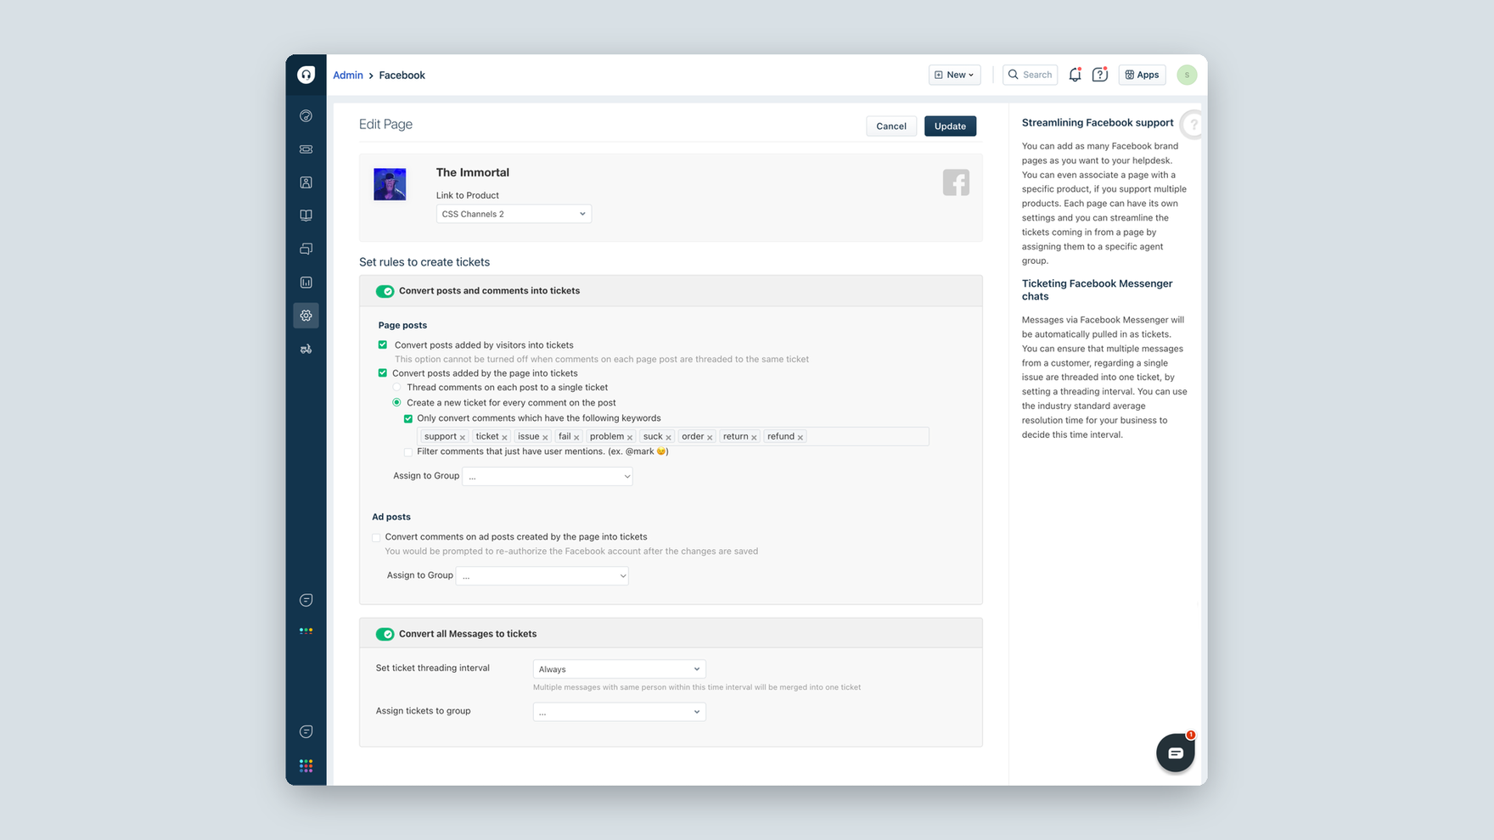Click the Facebook logo icon on page card
This screenshot has height=840, width=1494.
coord(956,182)
